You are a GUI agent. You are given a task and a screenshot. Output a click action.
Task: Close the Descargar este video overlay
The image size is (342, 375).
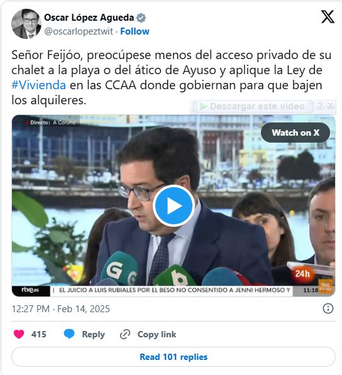point(330,106)
